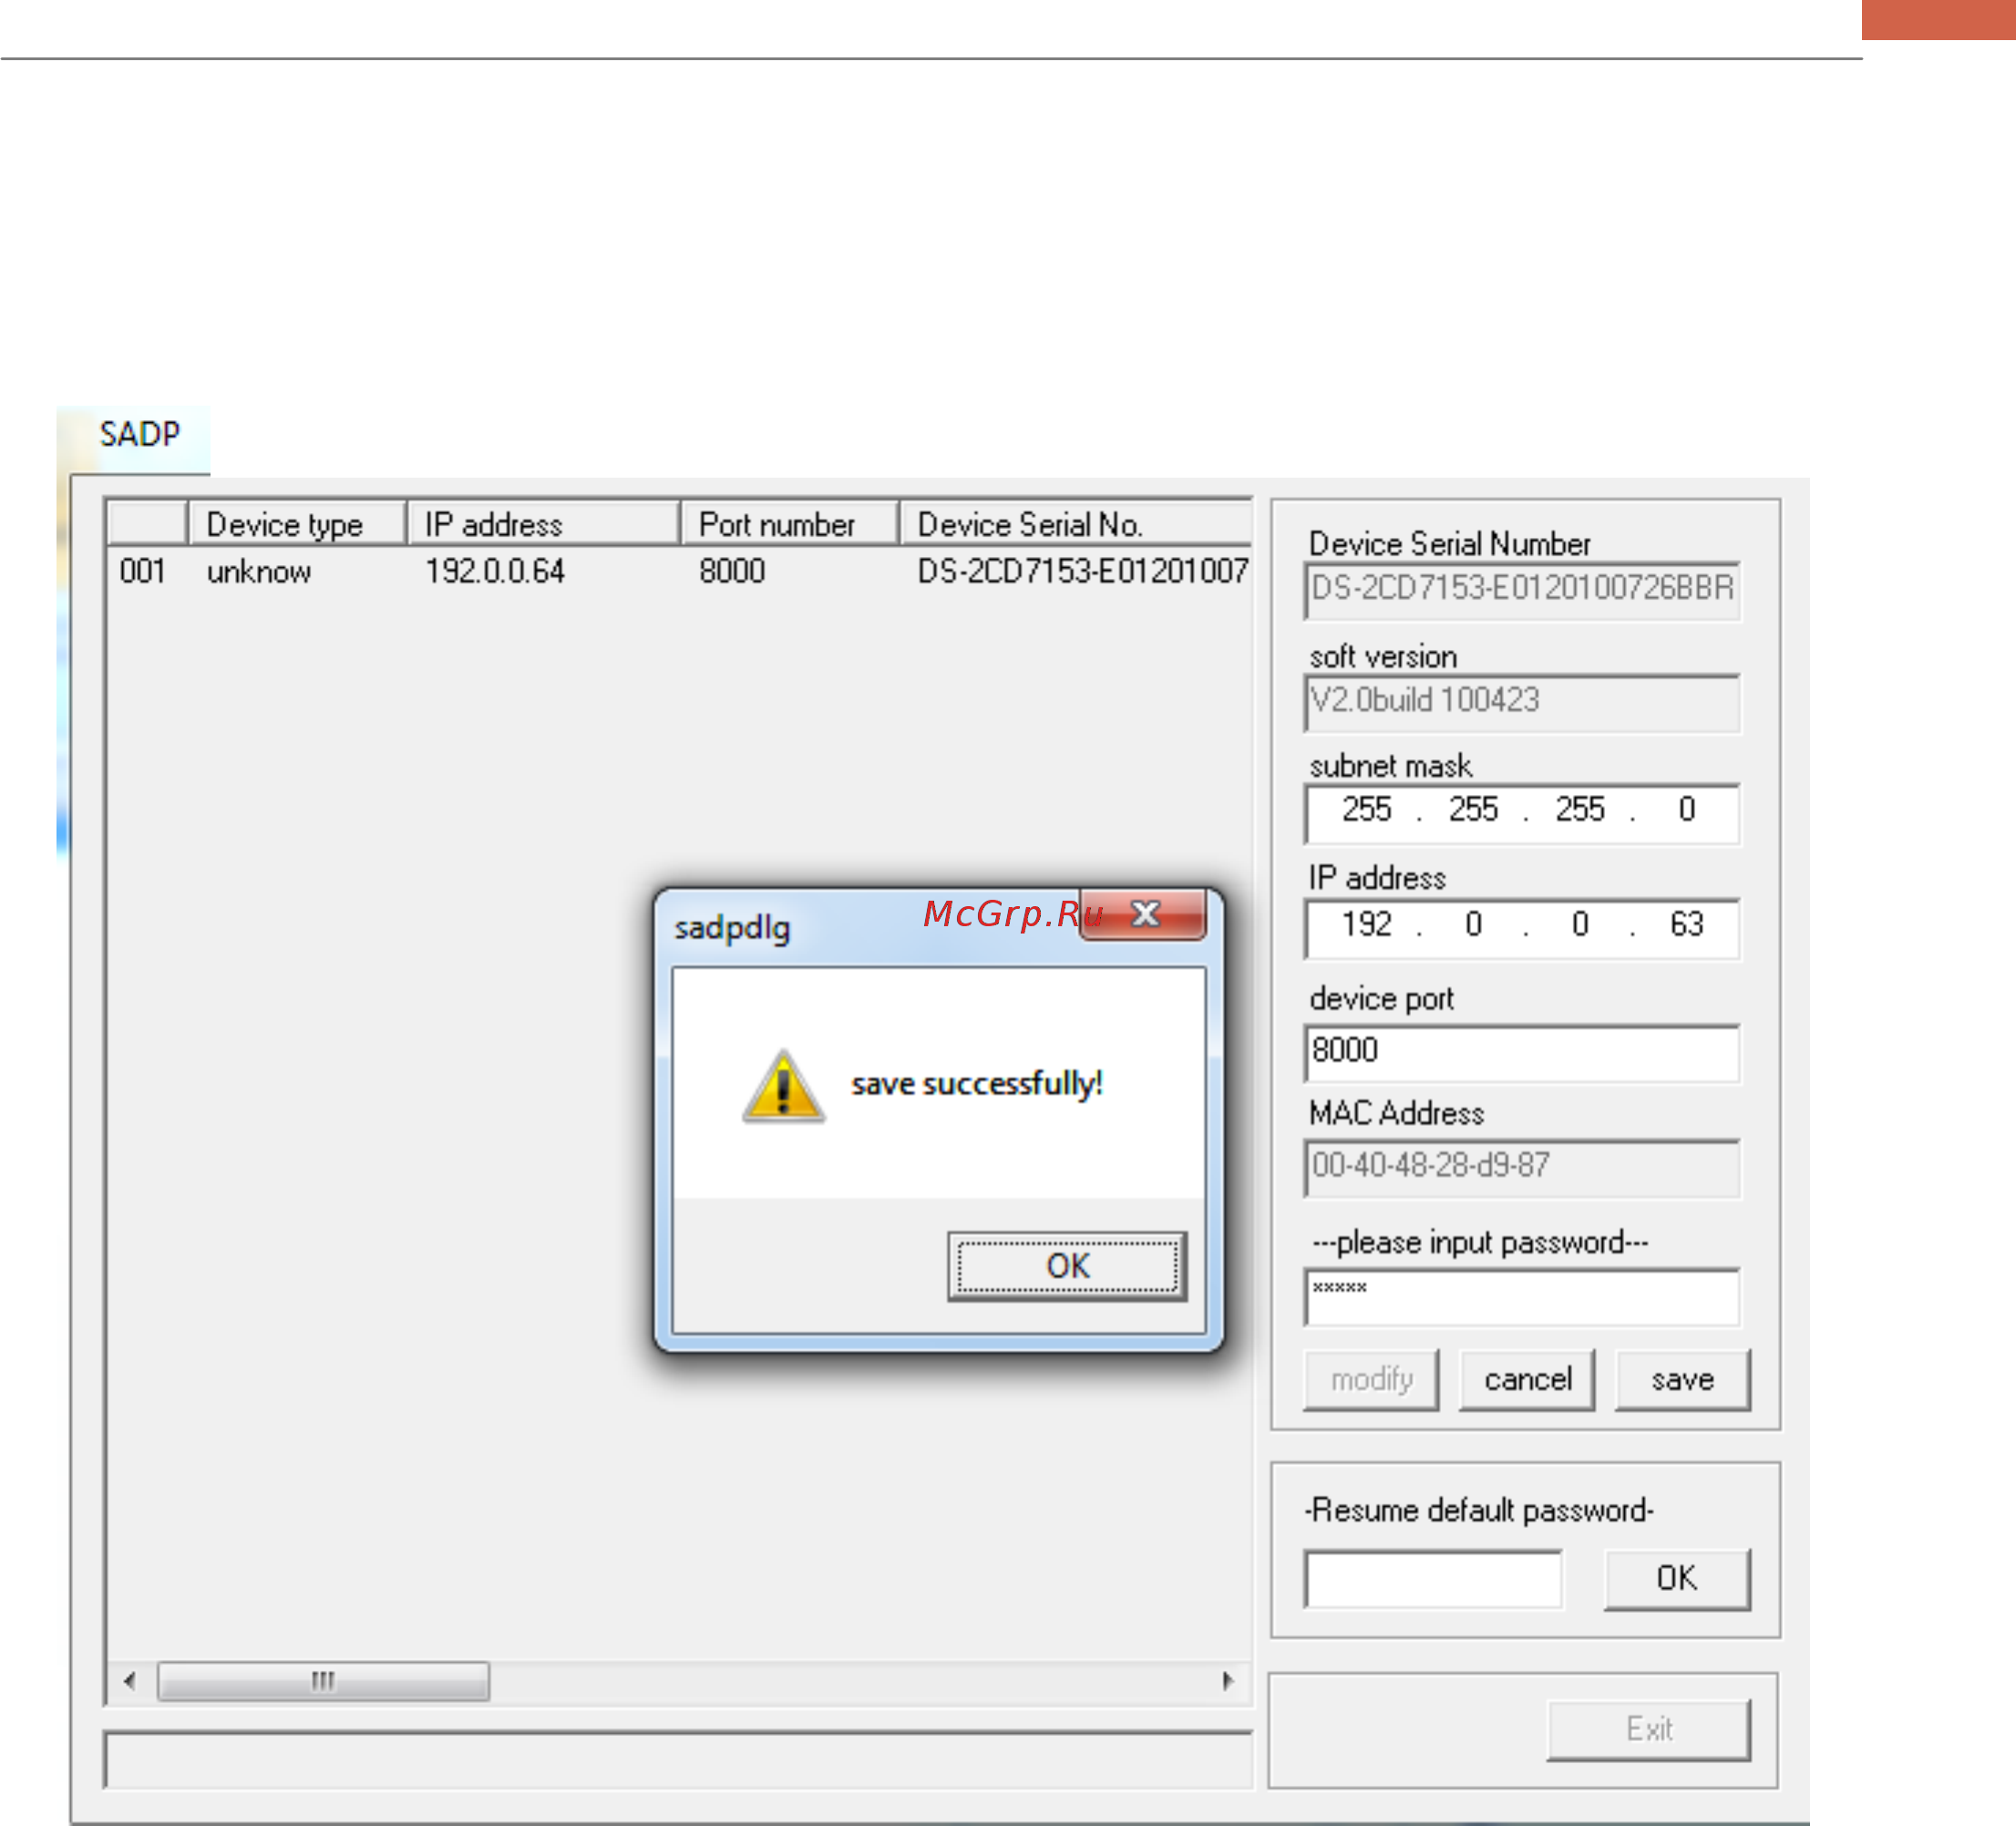Close the sadpdlg dialog with X
Viewport: 2016px width, 1826px height.
point(1144,913)
